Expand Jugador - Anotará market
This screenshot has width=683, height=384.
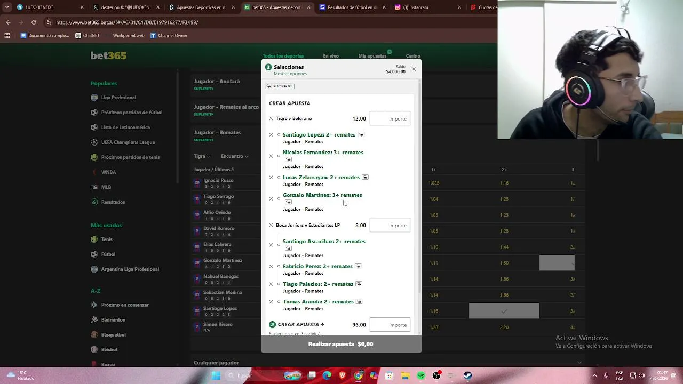[x=217, y=82]
